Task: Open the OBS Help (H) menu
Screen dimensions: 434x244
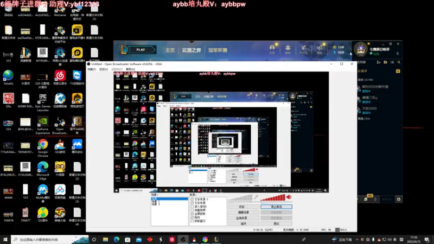Action: (x=130, y=69)
